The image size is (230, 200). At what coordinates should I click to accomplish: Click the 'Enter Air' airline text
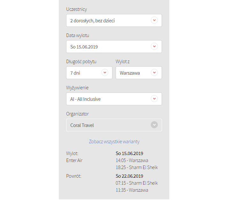pyautogui.click(x=74, y=160)
